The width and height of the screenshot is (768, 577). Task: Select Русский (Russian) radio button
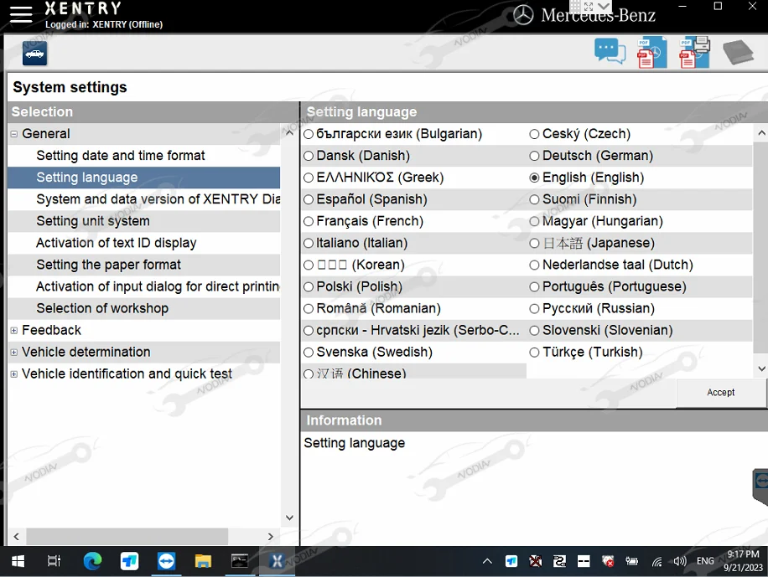click(x=534, y=309)
